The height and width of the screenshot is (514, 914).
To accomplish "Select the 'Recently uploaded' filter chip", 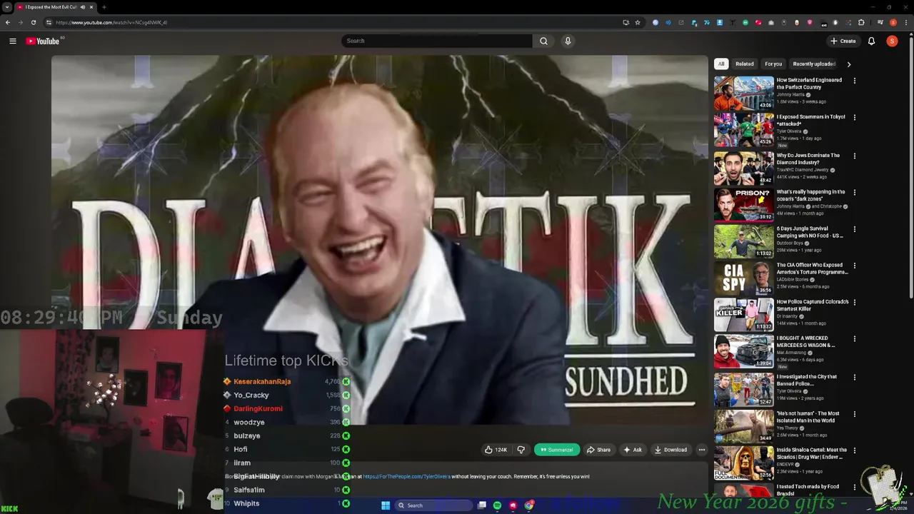I will pos(814,64).
